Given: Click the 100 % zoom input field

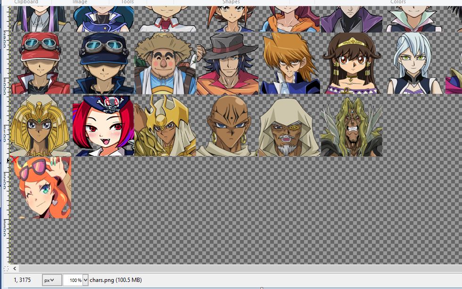Looking at the screenshot, I should pos(73,280).
